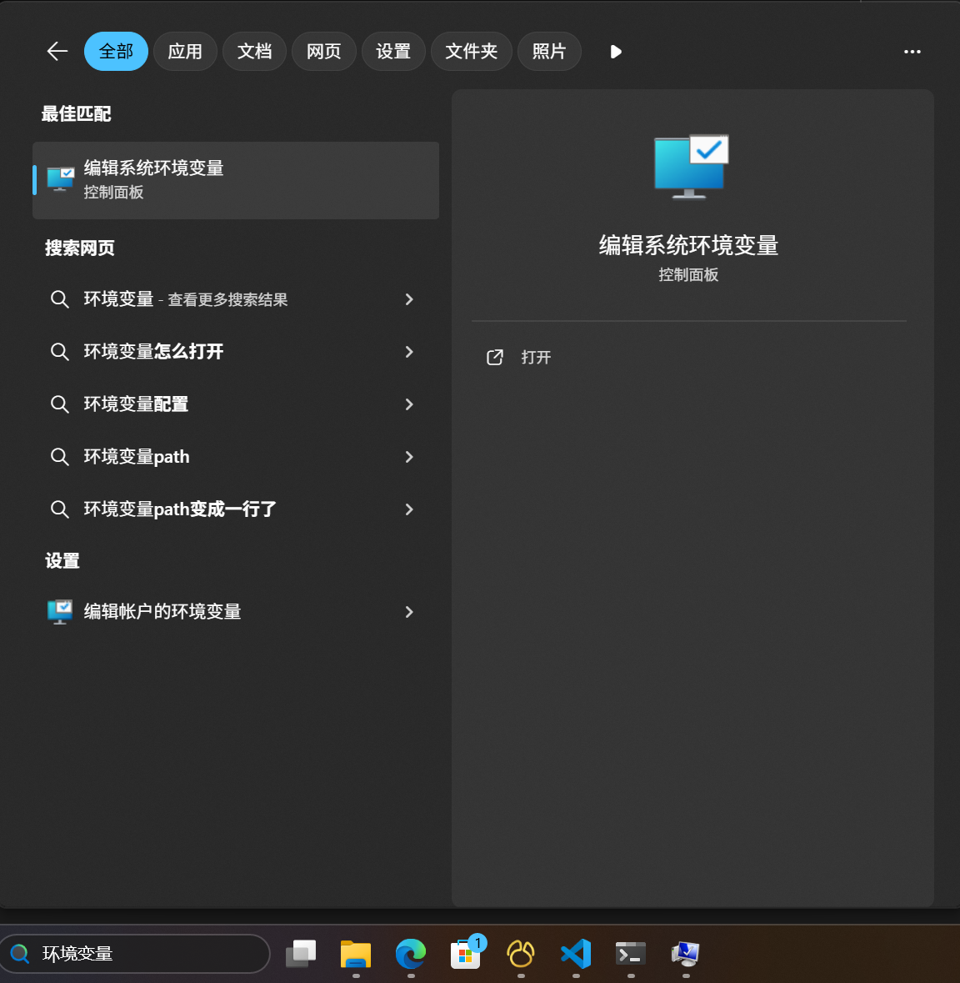This screenshot has width=960, height=983.
Task: Expand chevron for 环境变量配置
Action: point(409,404)
